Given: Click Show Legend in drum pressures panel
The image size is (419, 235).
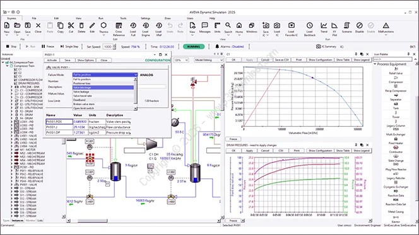Looking at the screenshot, I should click(x=362, y=151).
